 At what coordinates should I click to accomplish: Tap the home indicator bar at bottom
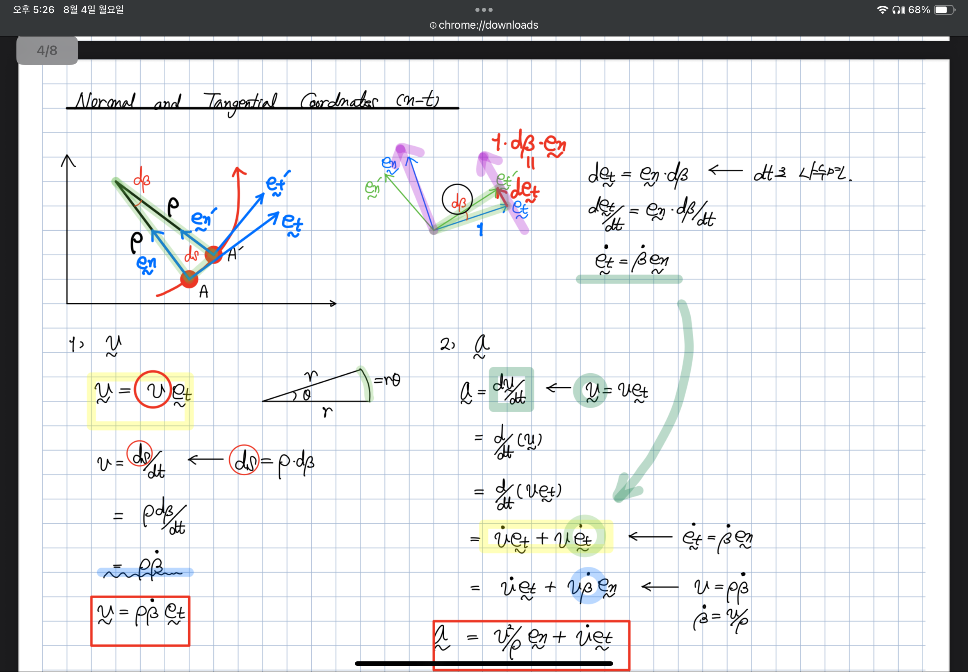coord(484,663)
